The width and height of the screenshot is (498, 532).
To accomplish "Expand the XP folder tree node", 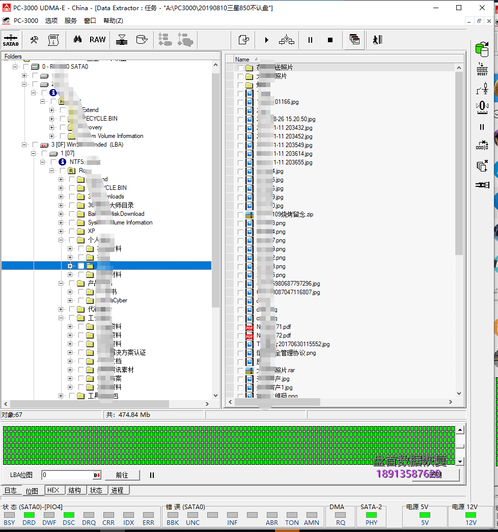I will click(x=61, y=231).
